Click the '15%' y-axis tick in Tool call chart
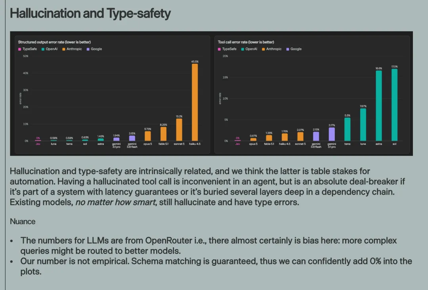Image resolution: width=428 pixels, height=290 pixels. tap(225, 77)
